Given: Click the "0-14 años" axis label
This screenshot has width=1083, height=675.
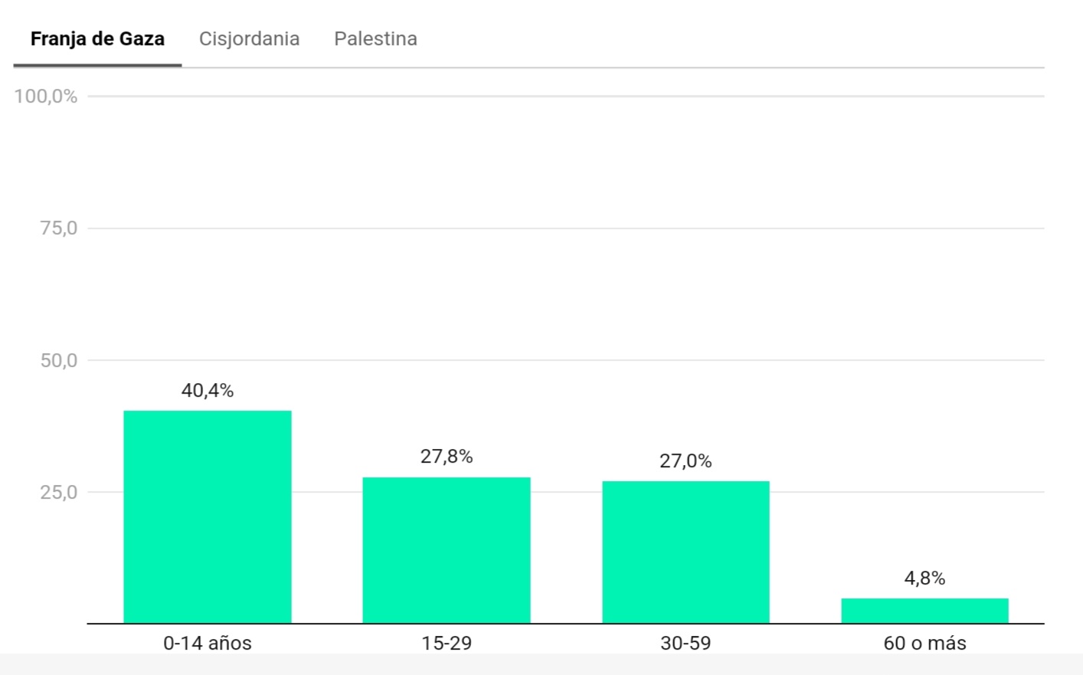Looking at the screenshot, I should click(208, 644).
